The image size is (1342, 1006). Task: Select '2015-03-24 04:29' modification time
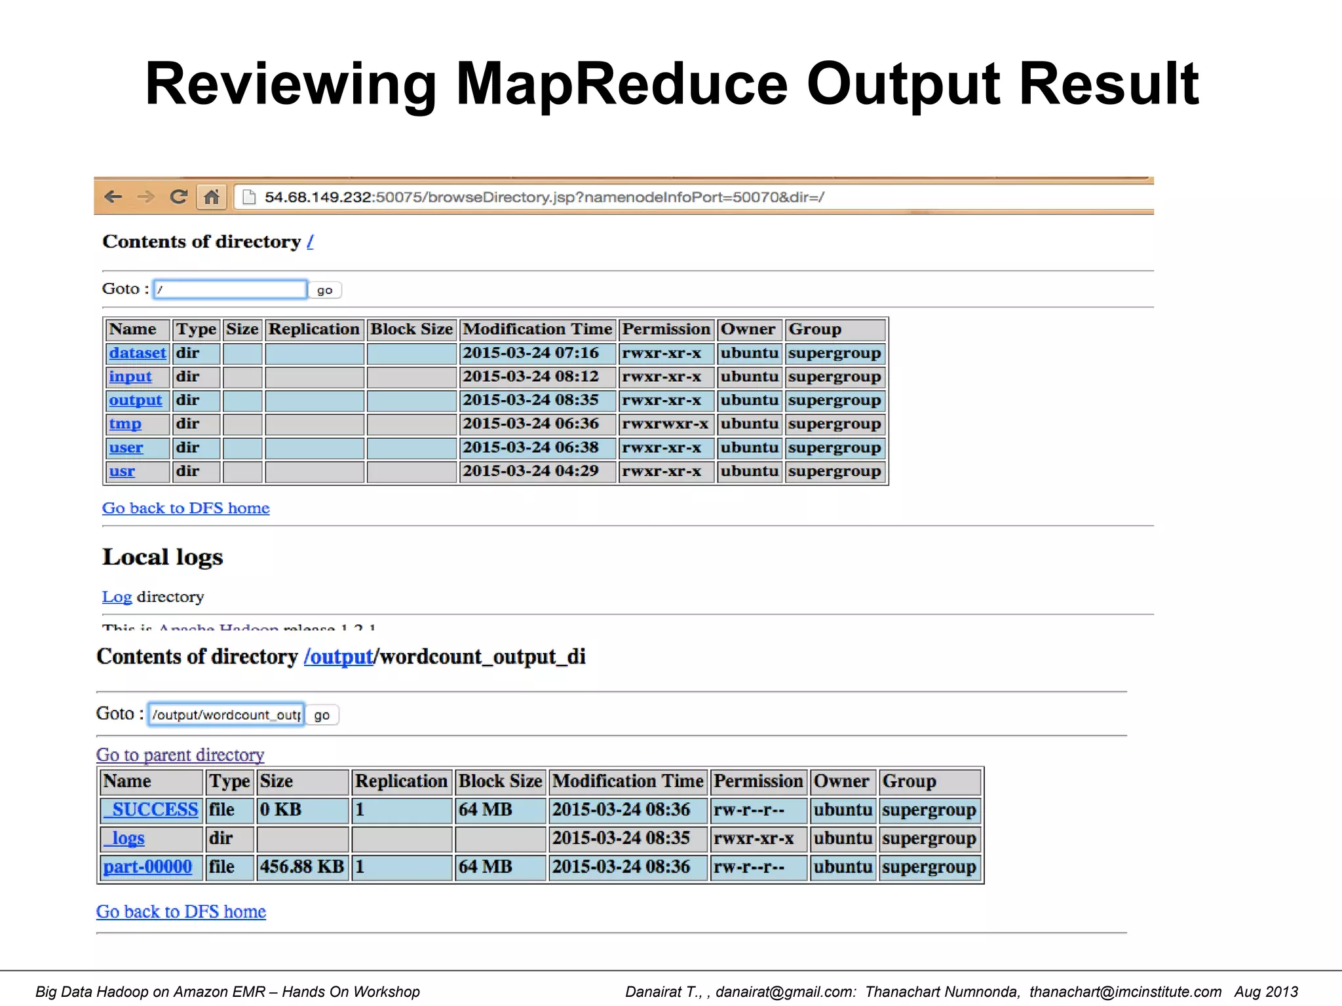pyautogui.click(x=531, y=472)
